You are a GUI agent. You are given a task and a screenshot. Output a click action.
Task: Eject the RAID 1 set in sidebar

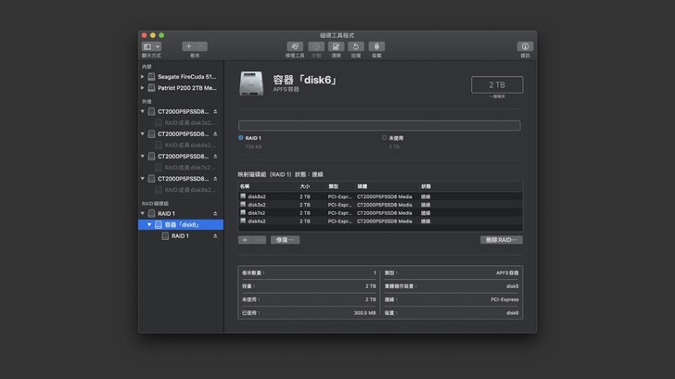215,214
